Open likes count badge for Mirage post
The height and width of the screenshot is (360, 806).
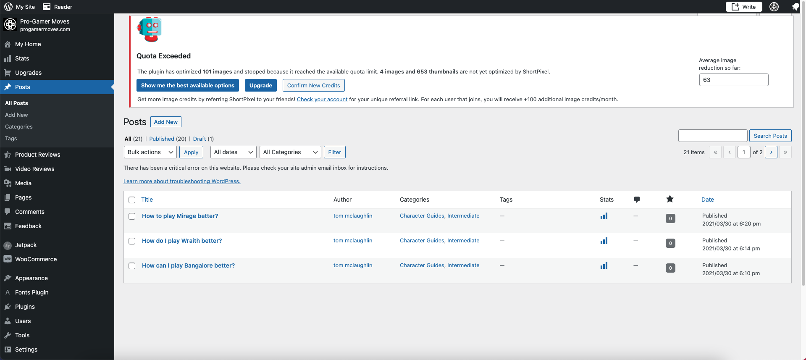click(x=670, y=218)
